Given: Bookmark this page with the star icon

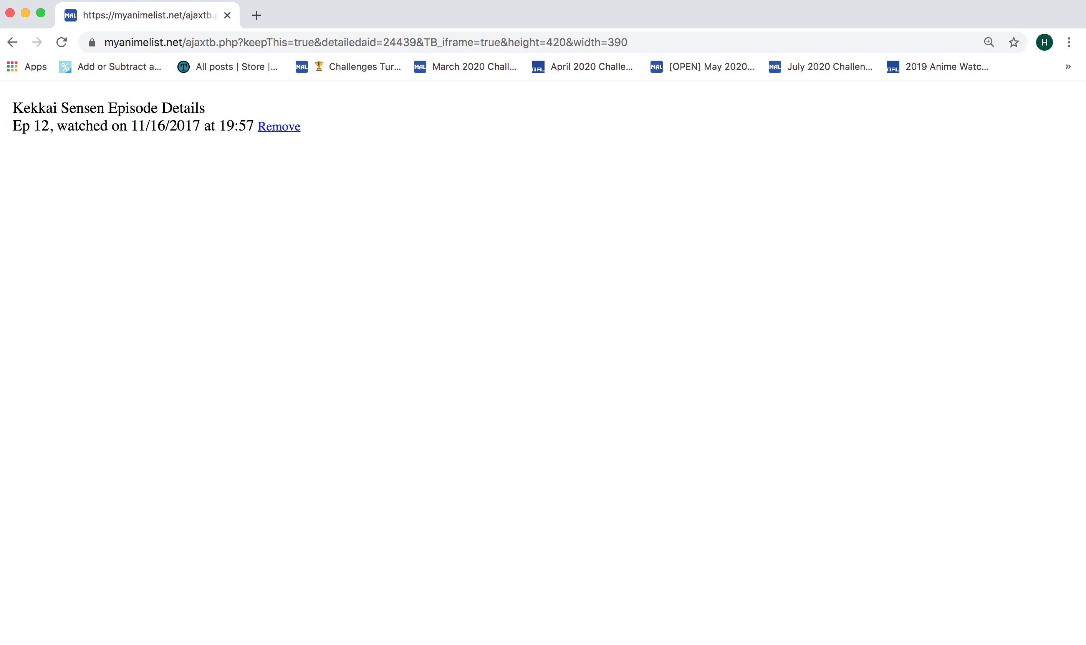Looking at the screenshot, I should click(x=1013, y=42).
